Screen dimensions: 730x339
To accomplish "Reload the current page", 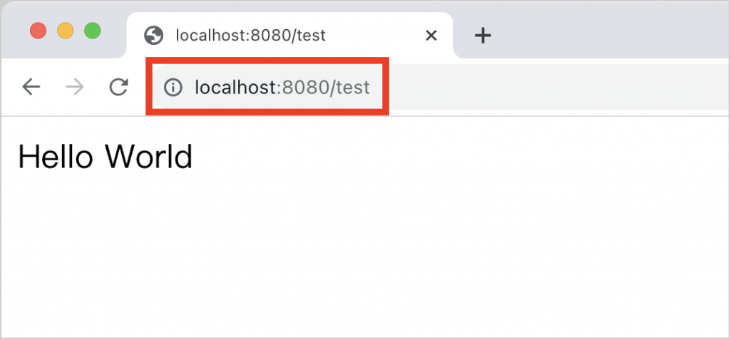I will [x=118, y=87].
